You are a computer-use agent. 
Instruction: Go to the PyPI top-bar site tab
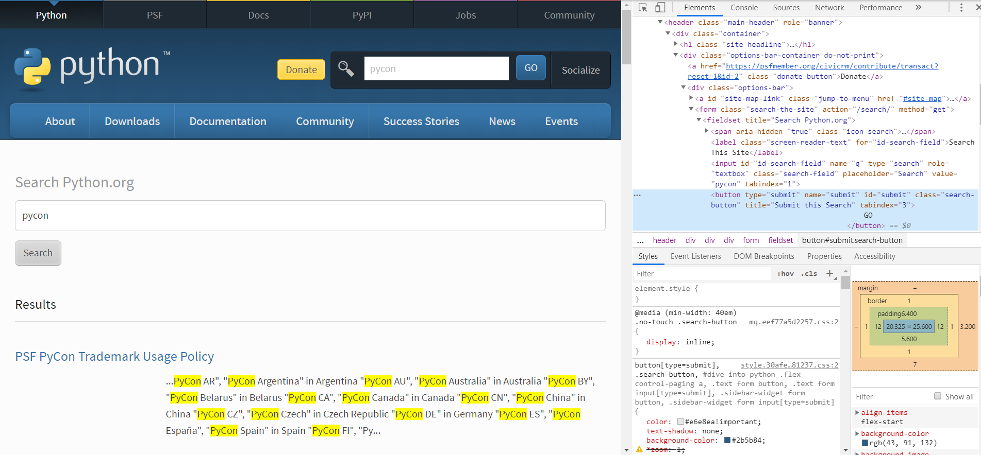point(362,15)
